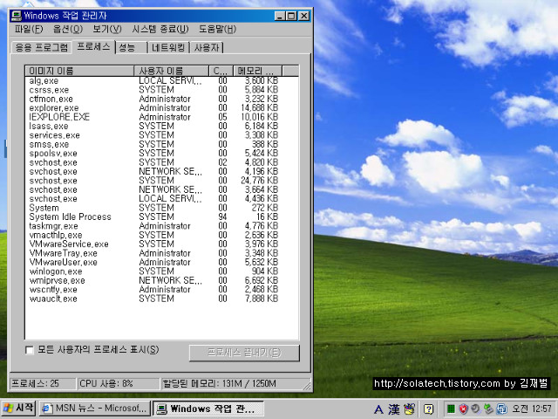558x419 pixels.
Task: Click the Hanja 漢 conversion icon
Action: pos(394,409)
